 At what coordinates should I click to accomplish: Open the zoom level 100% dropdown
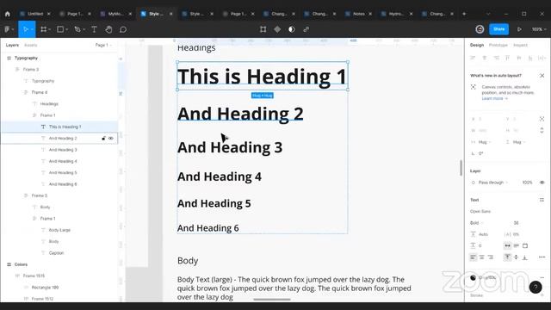(539, 29)
